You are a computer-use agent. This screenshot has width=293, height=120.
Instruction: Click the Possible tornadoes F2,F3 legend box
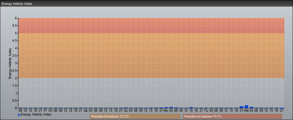tap(135, 116)
